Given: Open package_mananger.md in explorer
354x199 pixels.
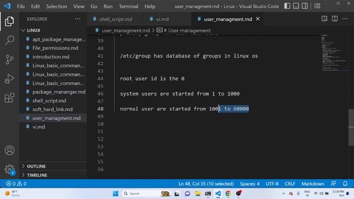Looking at the screenshot, I should (x=53, y=92).
